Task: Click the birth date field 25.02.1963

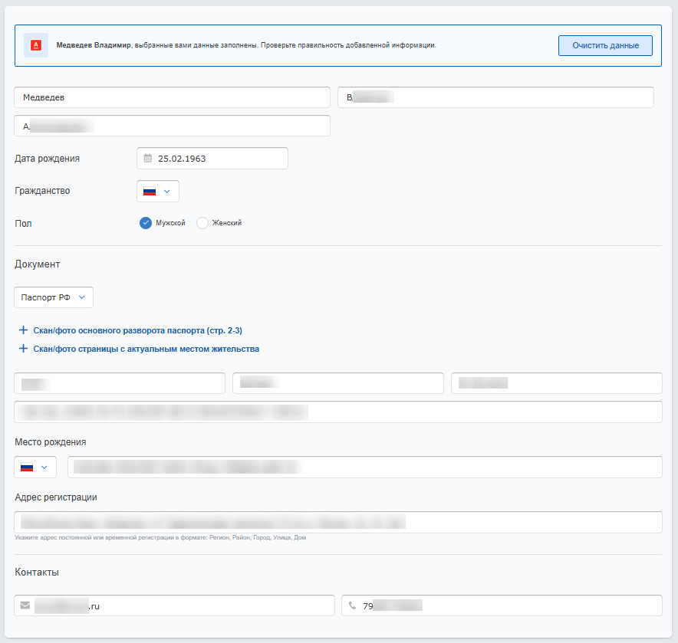Action: click(x=212, y=158)
